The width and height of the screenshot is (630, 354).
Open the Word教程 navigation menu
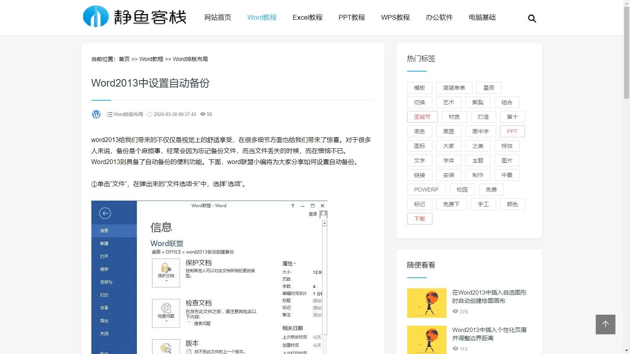[x=262, y=17]
